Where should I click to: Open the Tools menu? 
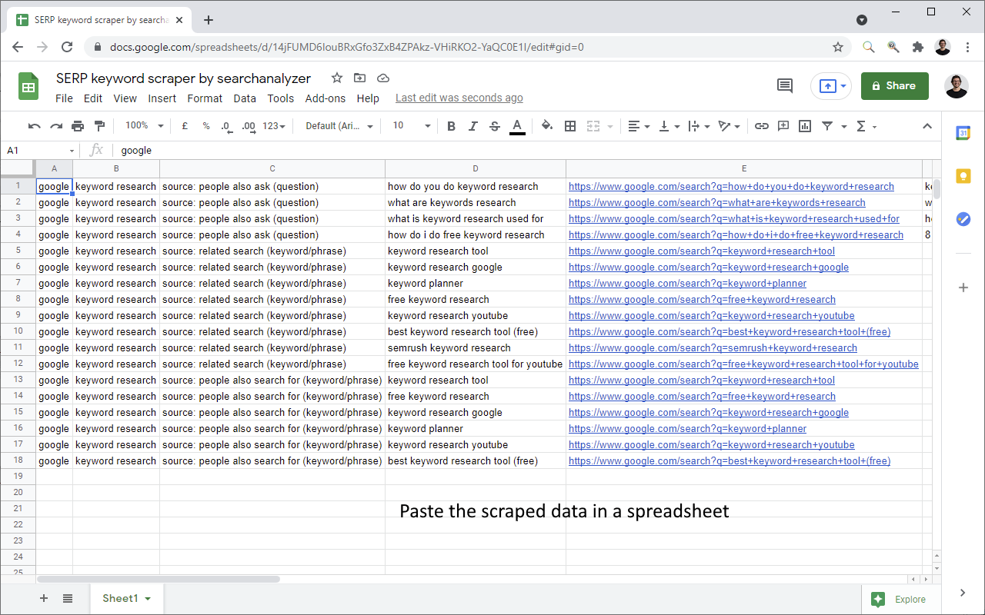(x=281, y=98)
